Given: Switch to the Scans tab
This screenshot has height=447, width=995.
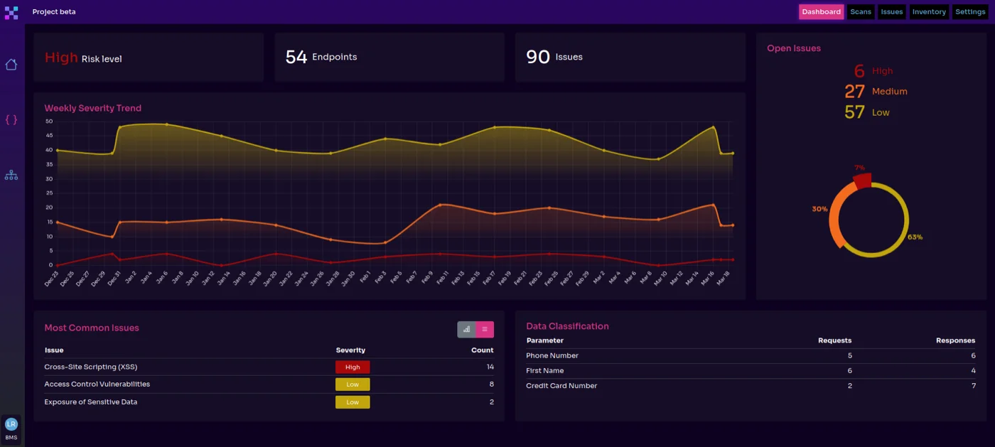Looking at the screenshot, I should 860,11.
